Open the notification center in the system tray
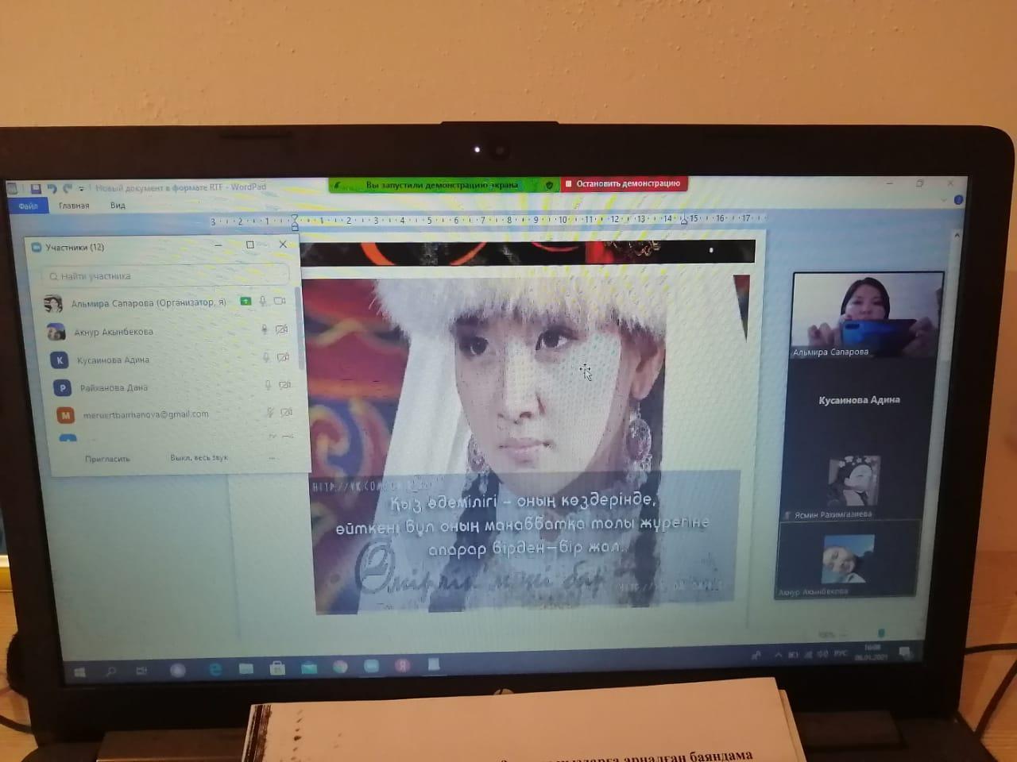The width and height of the screenshot is (1017, 762). (x=905, y=652)
